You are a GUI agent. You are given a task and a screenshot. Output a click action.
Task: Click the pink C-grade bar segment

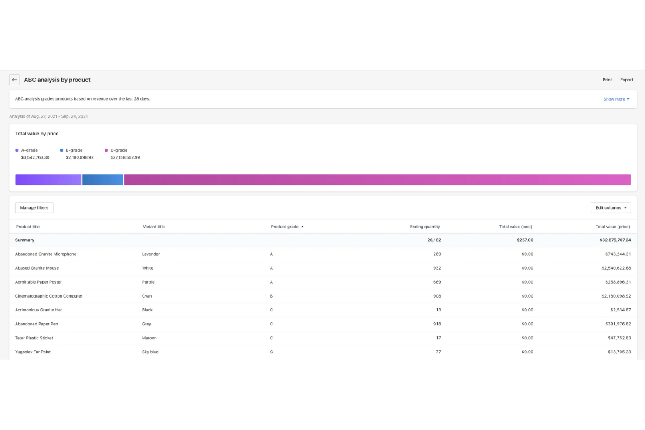click(x=377, y=179)
